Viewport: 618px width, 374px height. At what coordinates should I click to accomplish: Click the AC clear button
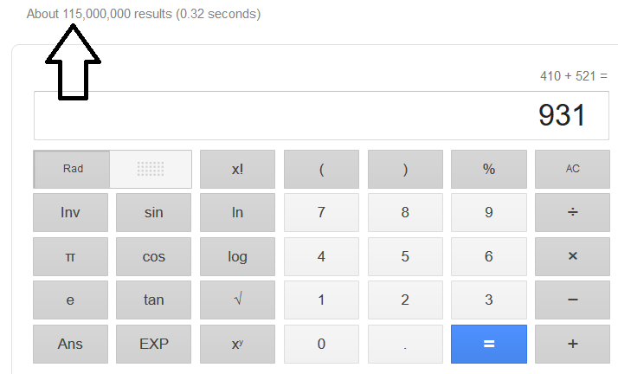(572, 169)
